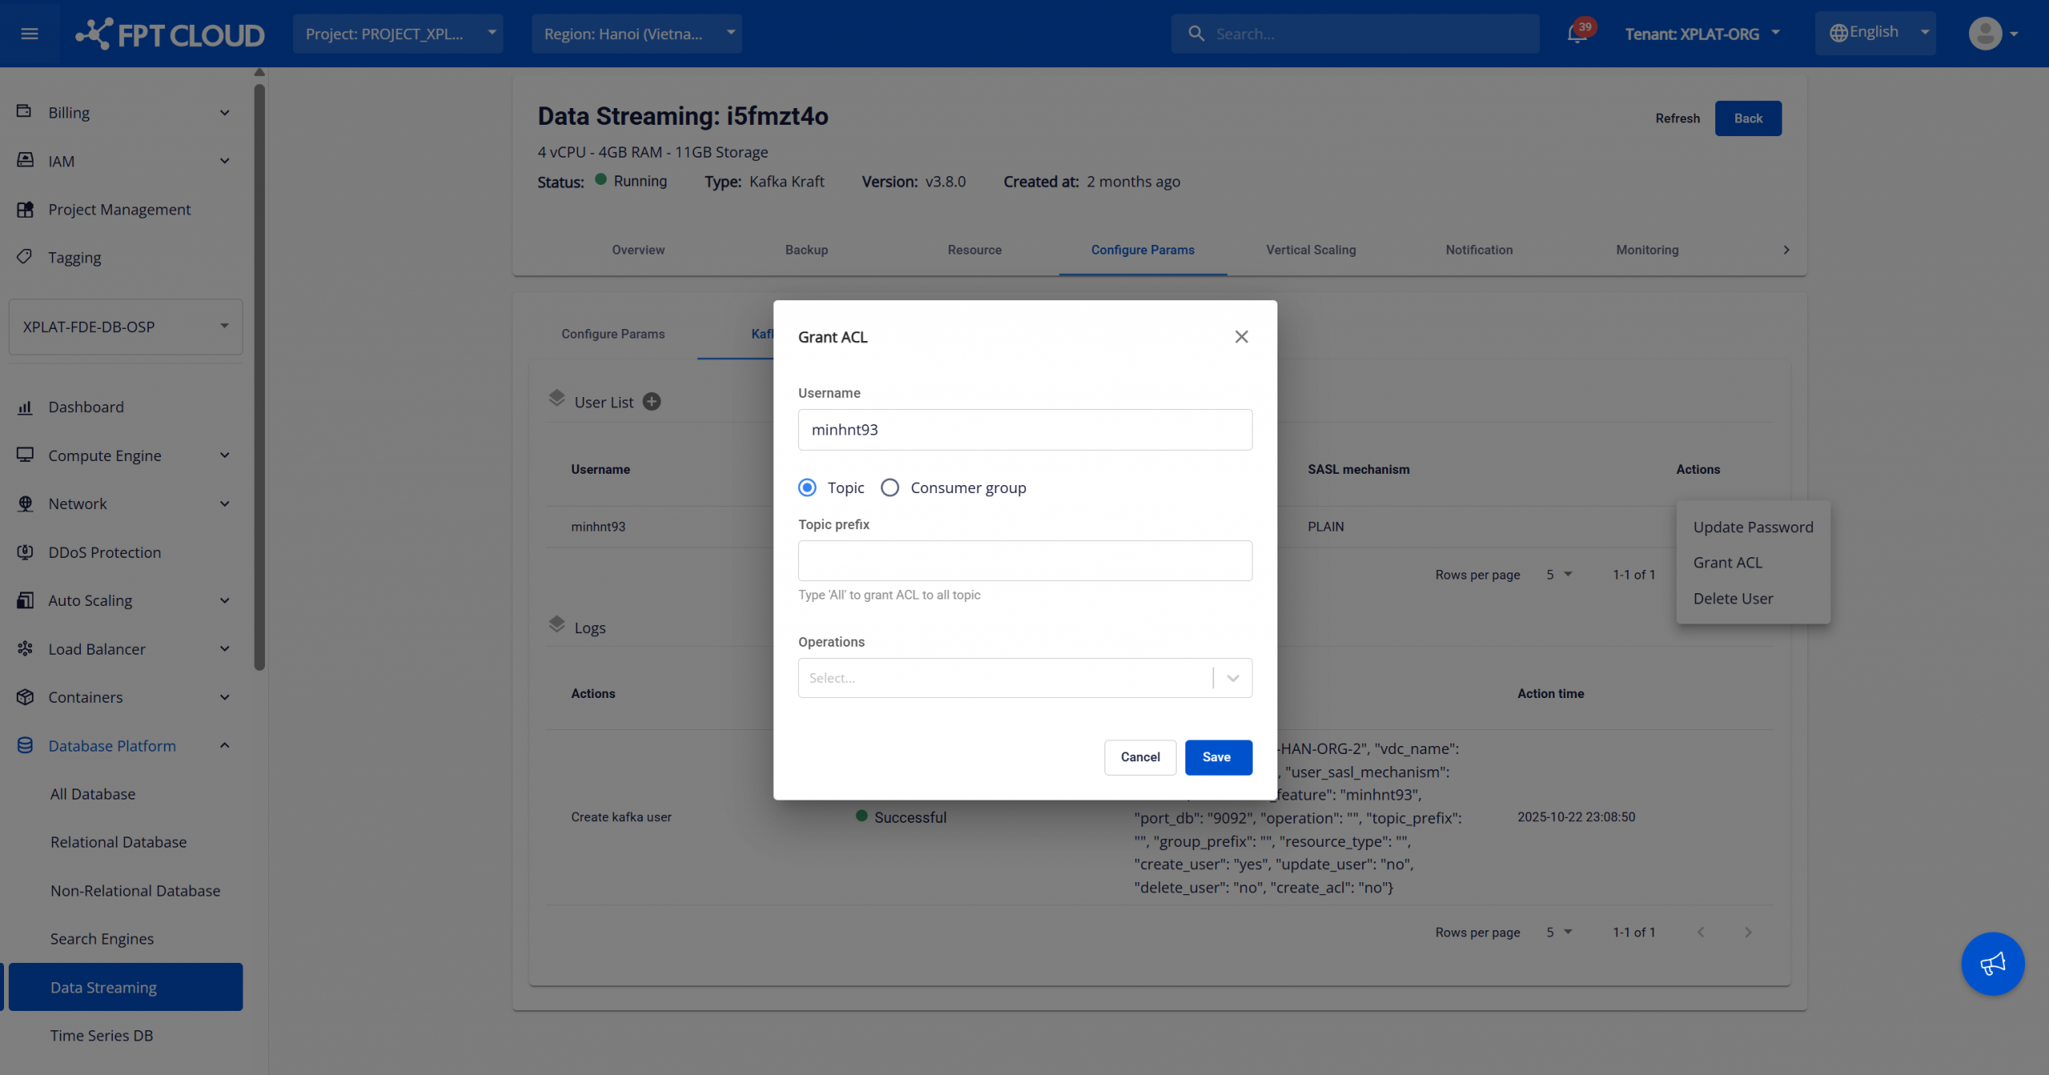
Task: Select the Topic radio button
Action: (x=807, y=487)
